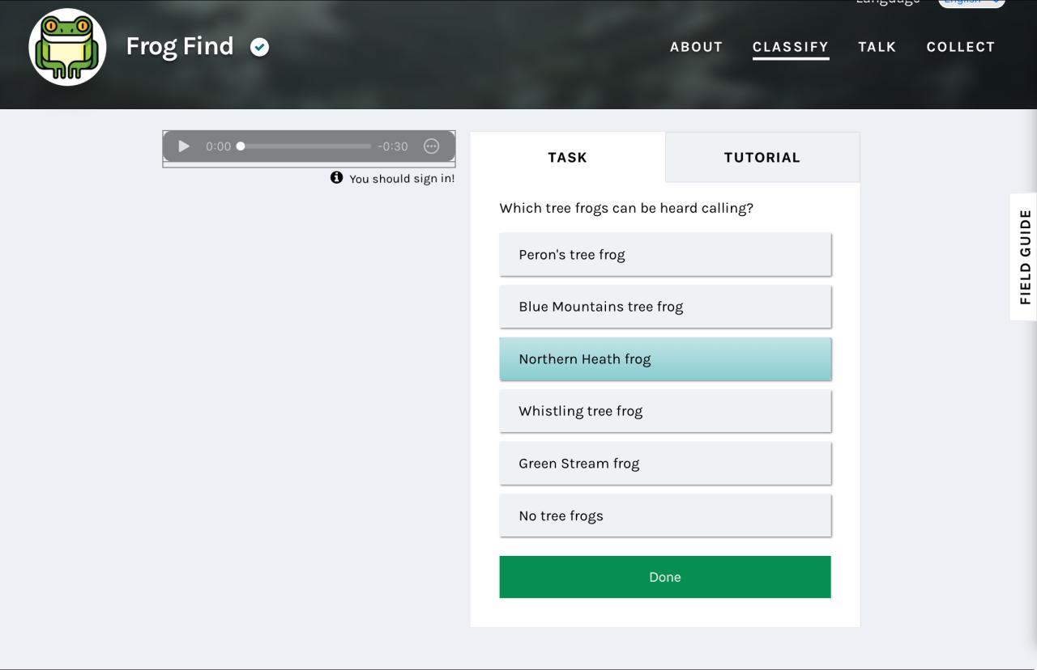Click the verified checkmark badge
Viewport: 1037px width, 670px height.
pyautogui.click(x=259, y=47)
